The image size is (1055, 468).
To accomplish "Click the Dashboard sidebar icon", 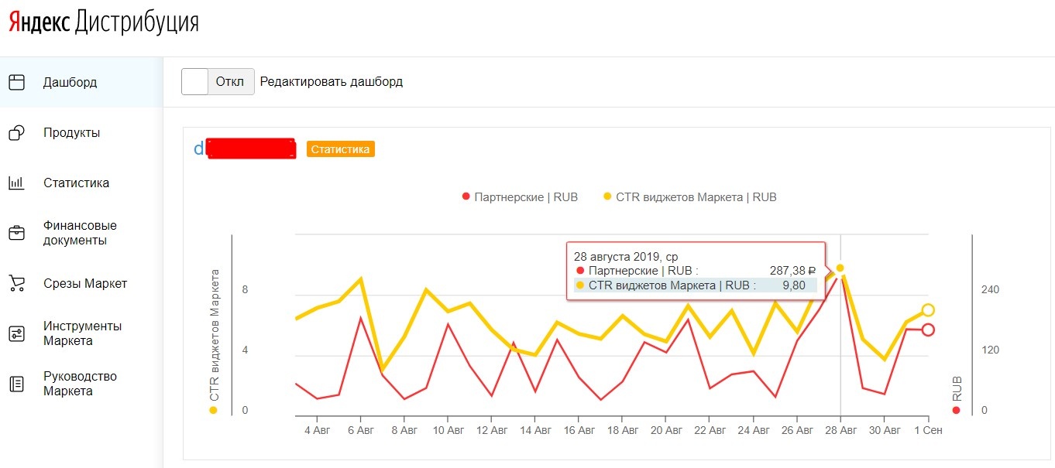I will pos(16,82).
